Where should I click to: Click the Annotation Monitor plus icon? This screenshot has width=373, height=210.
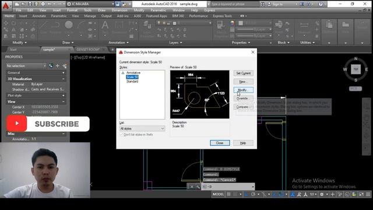pos(333,194)
